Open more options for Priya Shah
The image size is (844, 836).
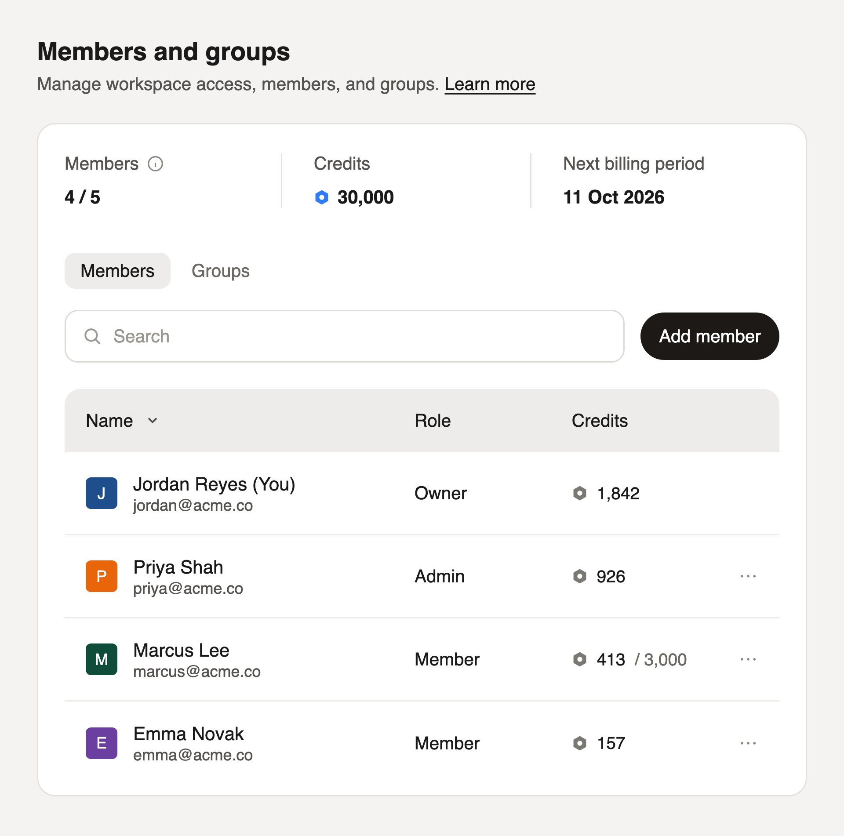[748, 576]
